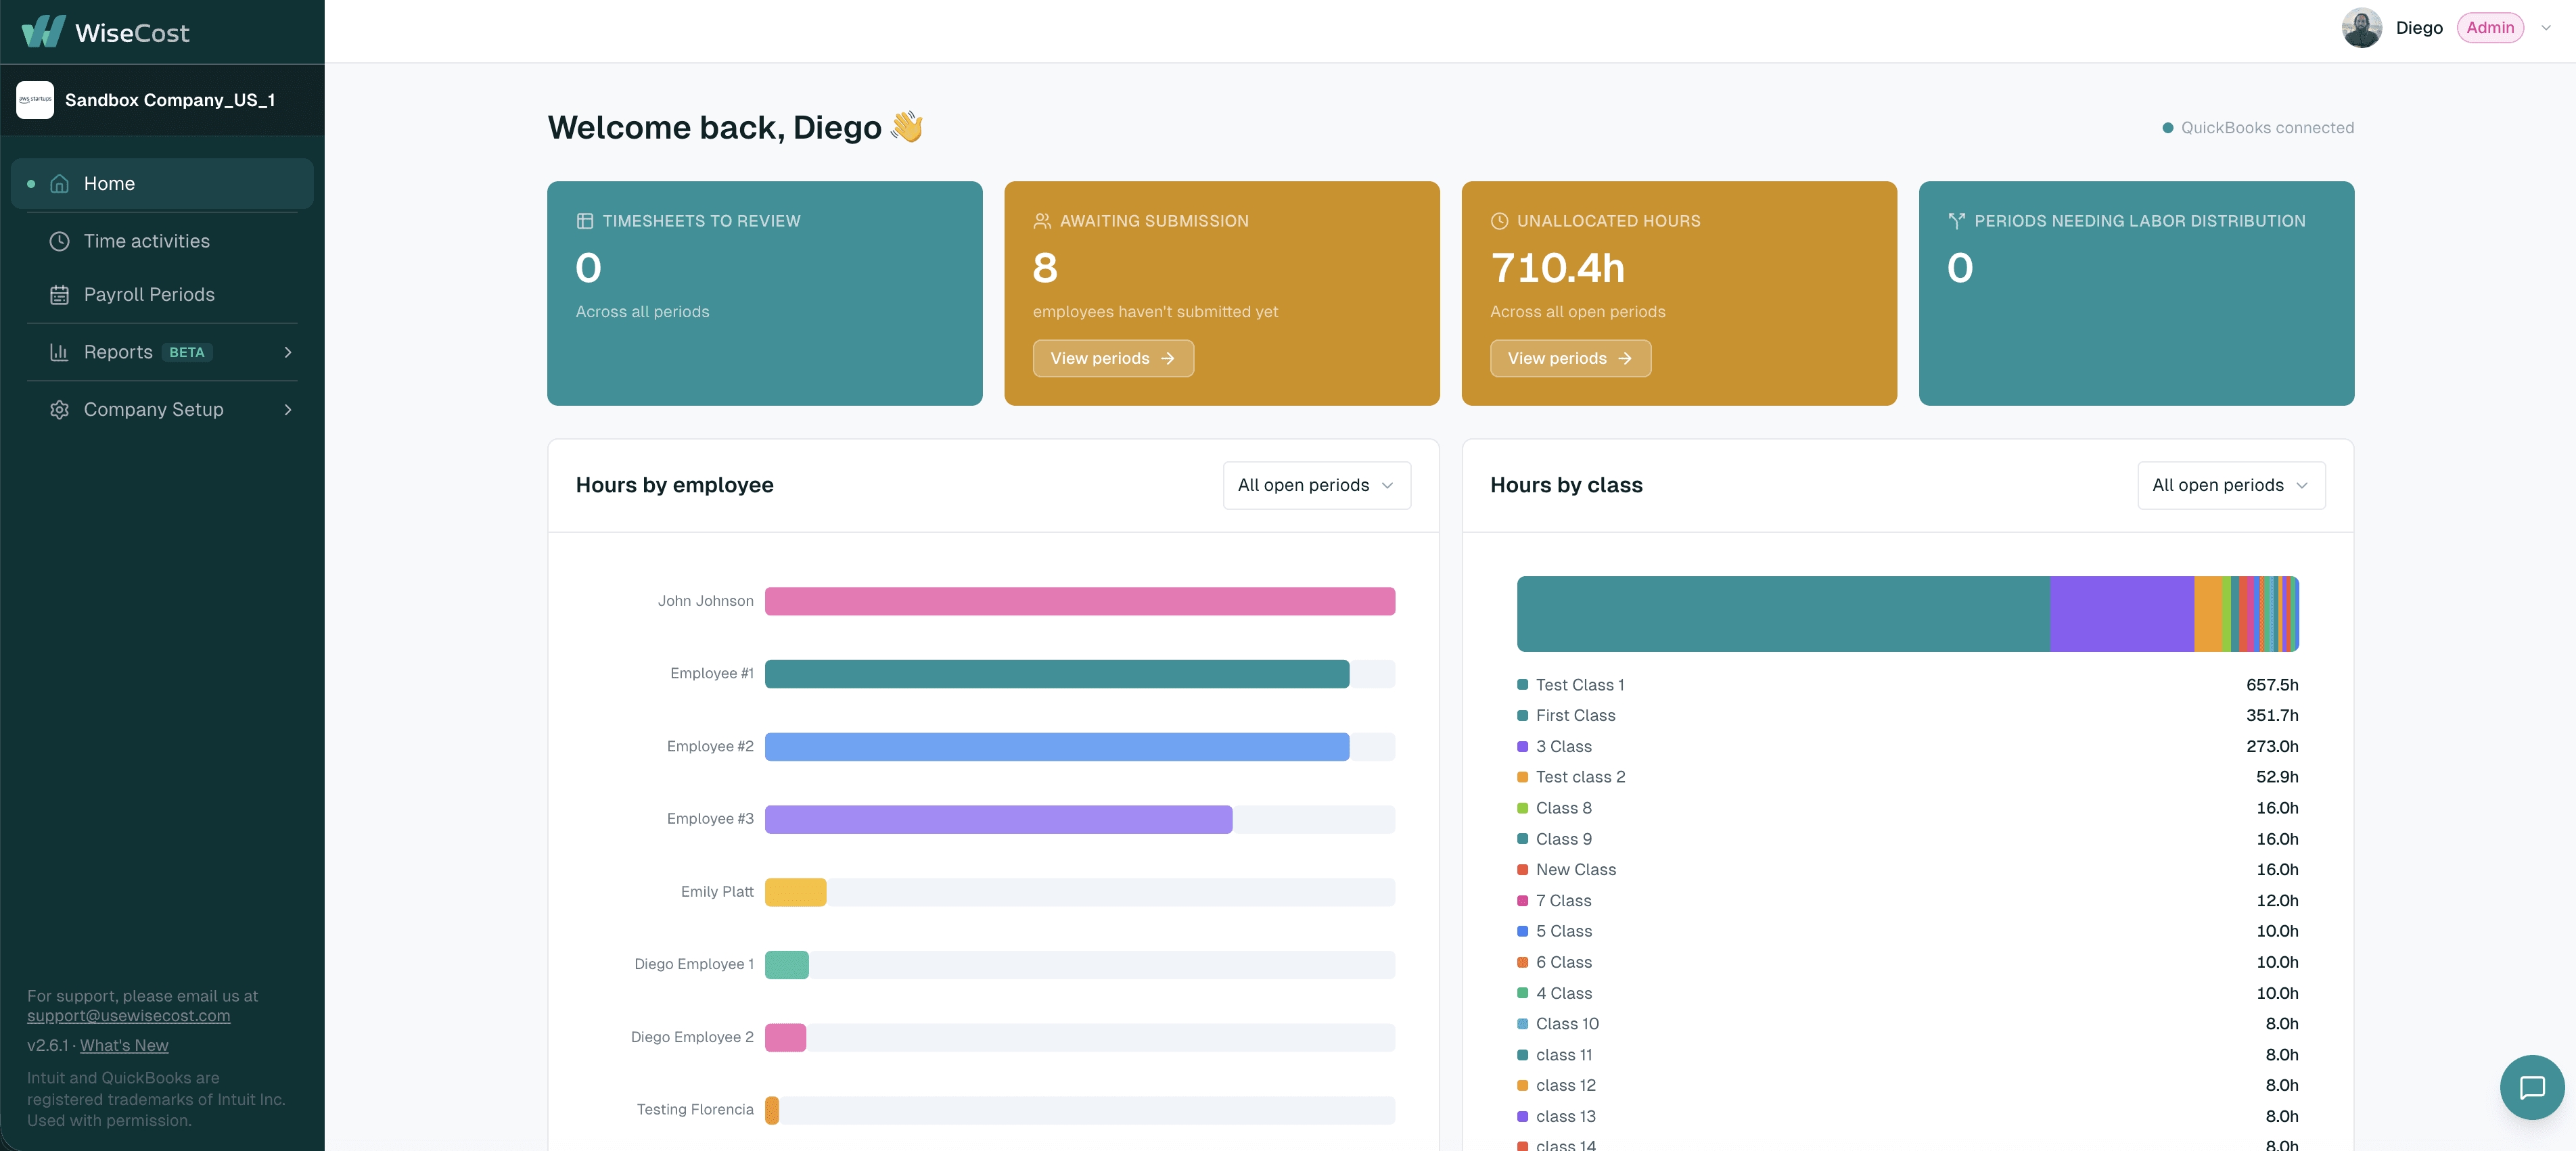Open the user account menu chevron
The width and height of the screenshot is (2576, 1151).
(2546, 28)
